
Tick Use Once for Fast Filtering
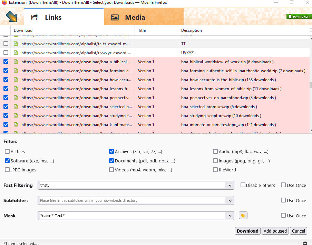pyautogui.click(x=283, y=185)
